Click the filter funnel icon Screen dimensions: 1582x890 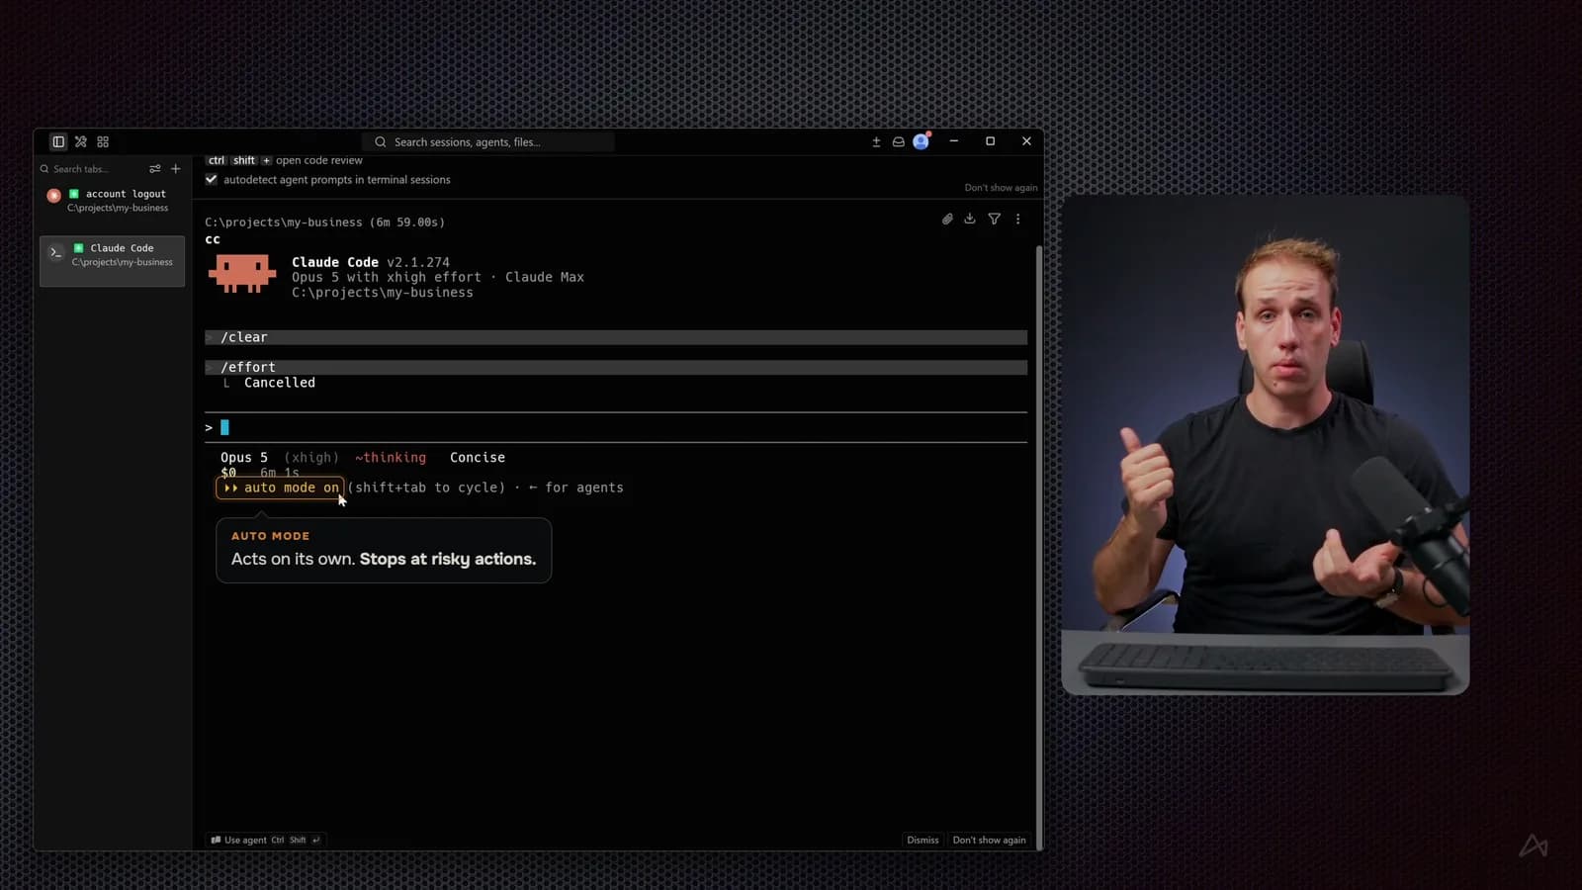(x=995, y=219)
